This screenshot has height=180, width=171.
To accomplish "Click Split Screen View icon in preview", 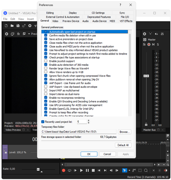I will coord(24,34).
